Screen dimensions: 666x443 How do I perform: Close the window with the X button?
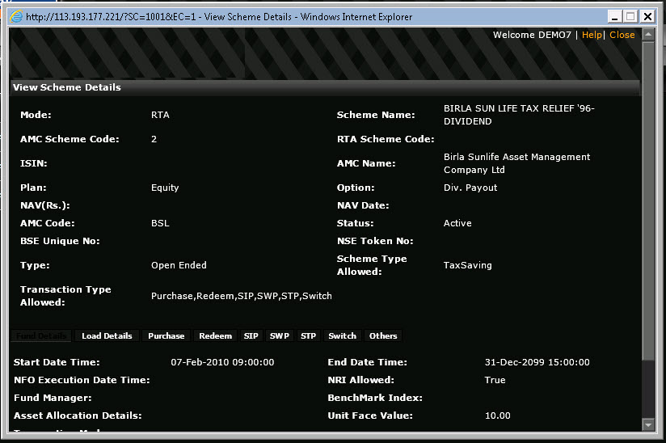click(x=647, y=16)
